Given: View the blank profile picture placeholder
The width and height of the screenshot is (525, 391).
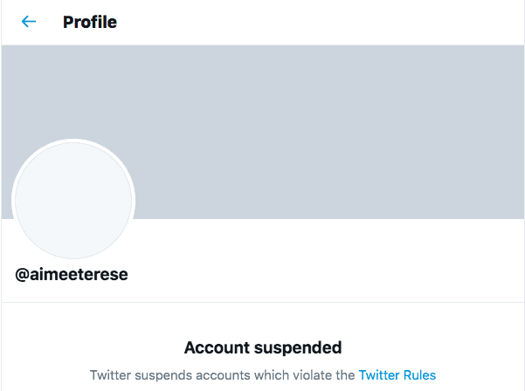Looking at the screenshot, I should tap(73, 200).
